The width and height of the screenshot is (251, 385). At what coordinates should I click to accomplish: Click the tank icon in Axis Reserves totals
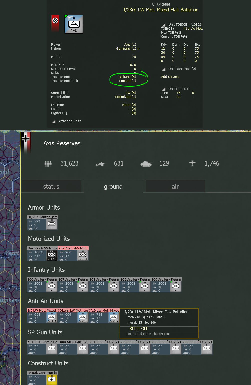[x=146, y=163]
